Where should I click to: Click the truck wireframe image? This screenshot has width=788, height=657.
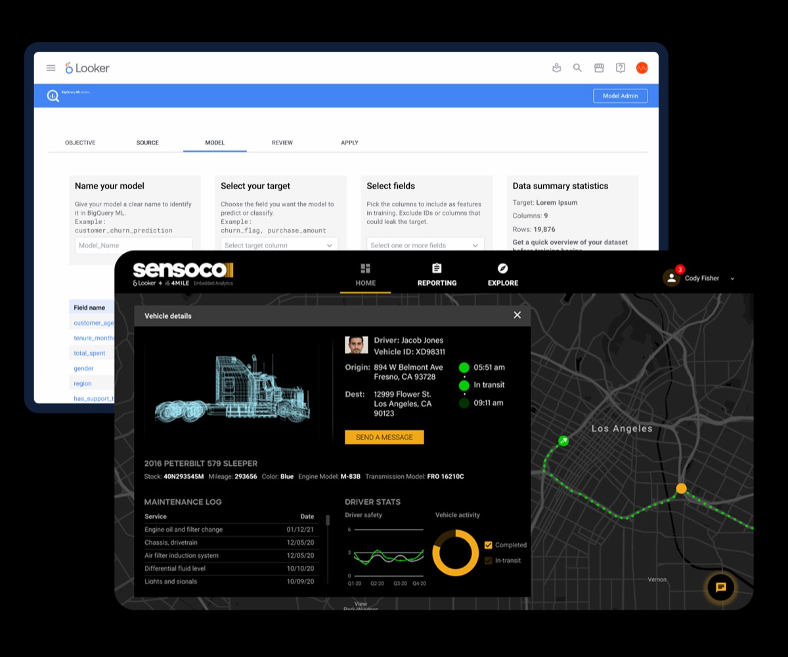pos(233,389)
